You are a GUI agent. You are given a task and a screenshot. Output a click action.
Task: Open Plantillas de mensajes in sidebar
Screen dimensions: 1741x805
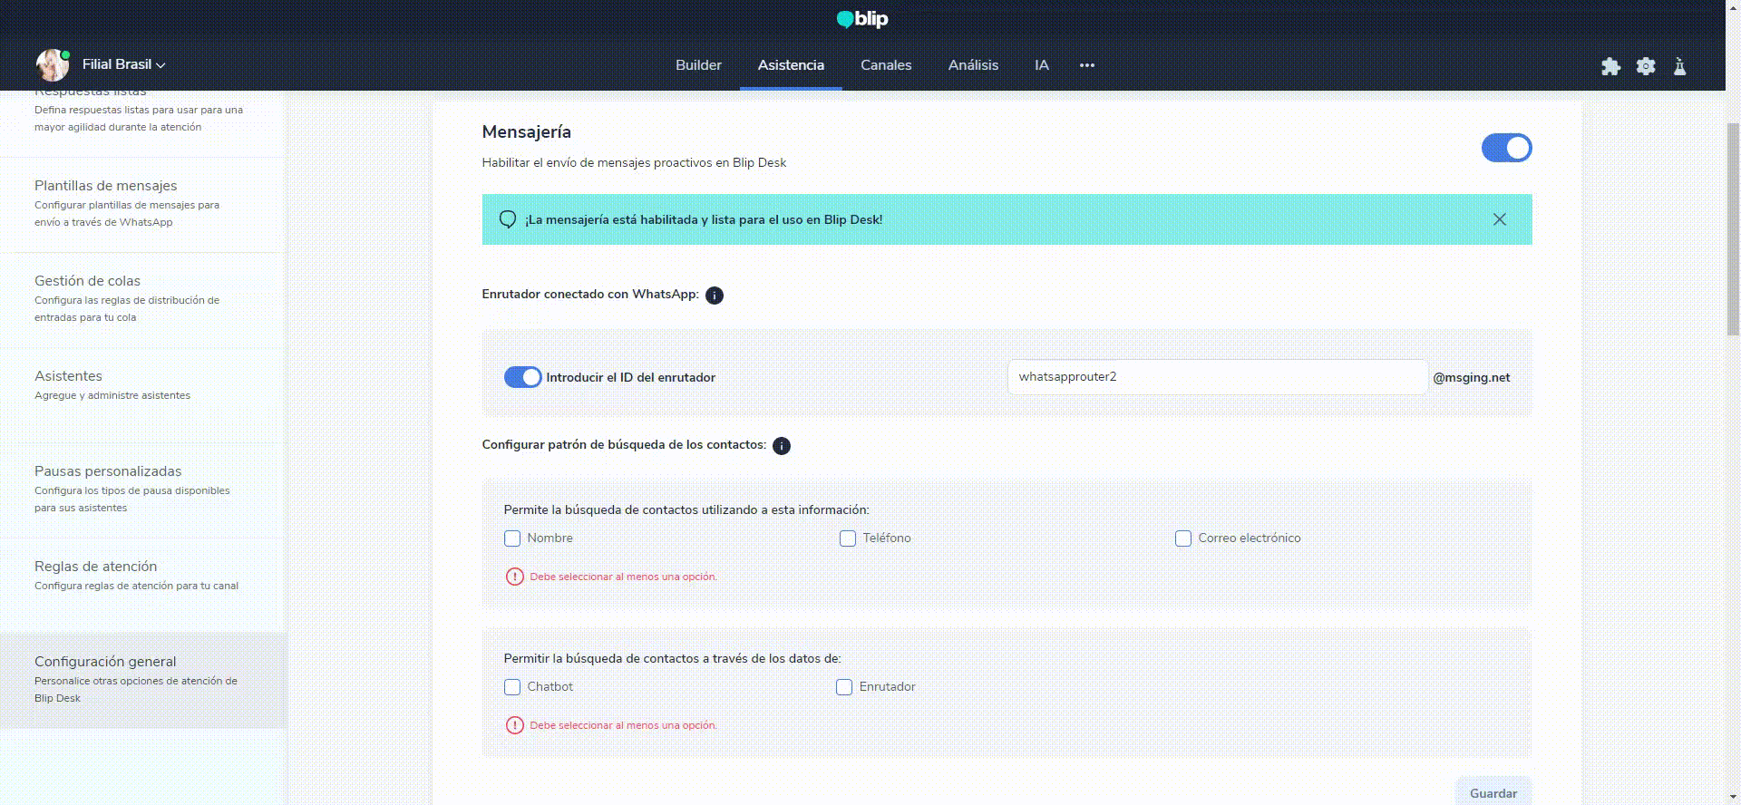pyautogui.click(x=143, y=205)
